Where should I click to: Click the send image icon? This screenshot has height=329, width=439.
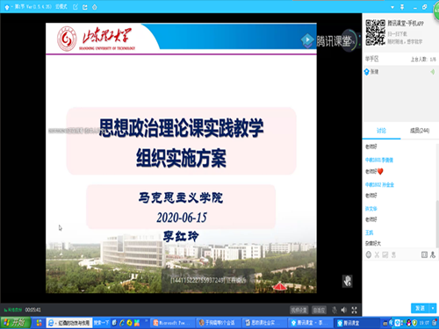[385, 254]
